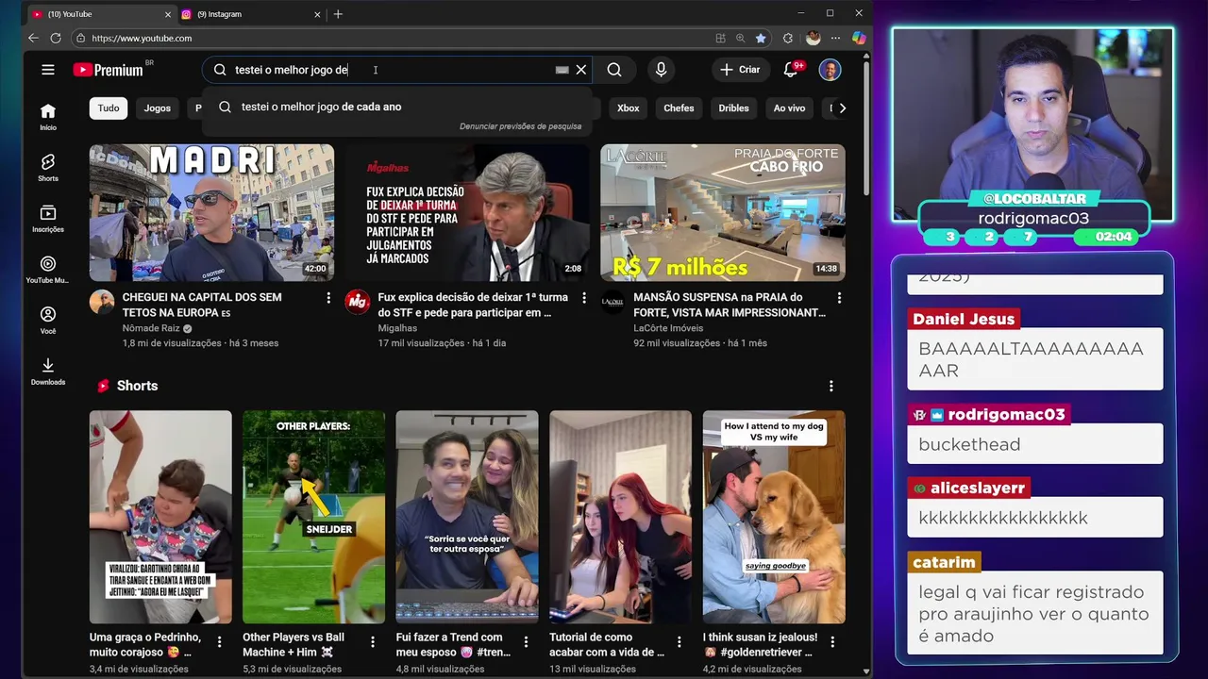Click the Nômade Raiz channel avatar

click(102, 302)
